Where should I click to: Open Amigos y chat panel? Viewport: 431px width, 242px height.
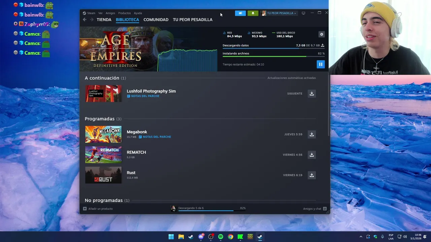[x=315, y=209]
